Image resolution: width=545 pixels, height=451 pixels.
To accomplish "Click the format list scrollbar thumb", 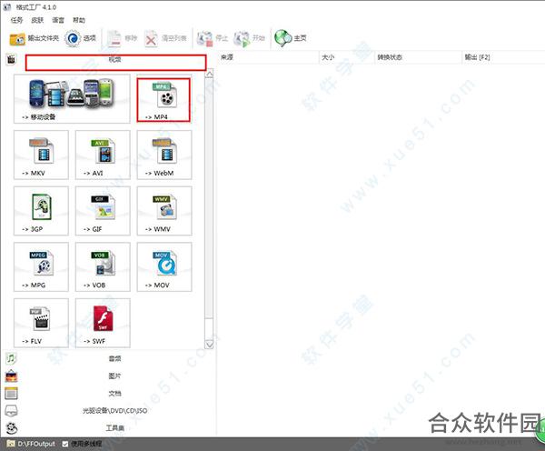I will point(209,197).
